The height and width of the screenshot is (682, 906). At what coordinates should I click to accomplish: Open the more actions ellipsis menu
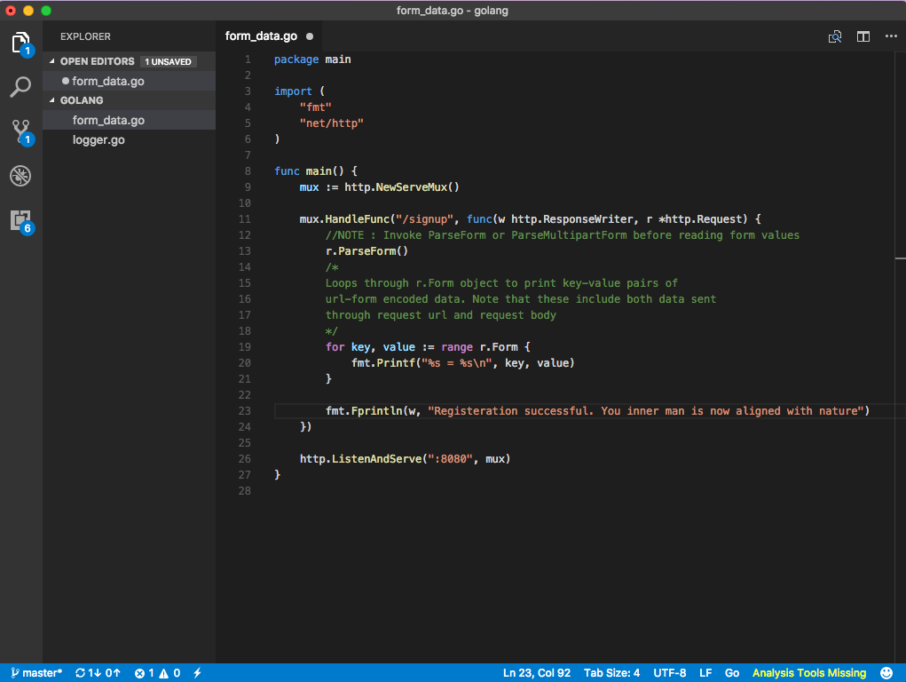(x=891, y=36)
